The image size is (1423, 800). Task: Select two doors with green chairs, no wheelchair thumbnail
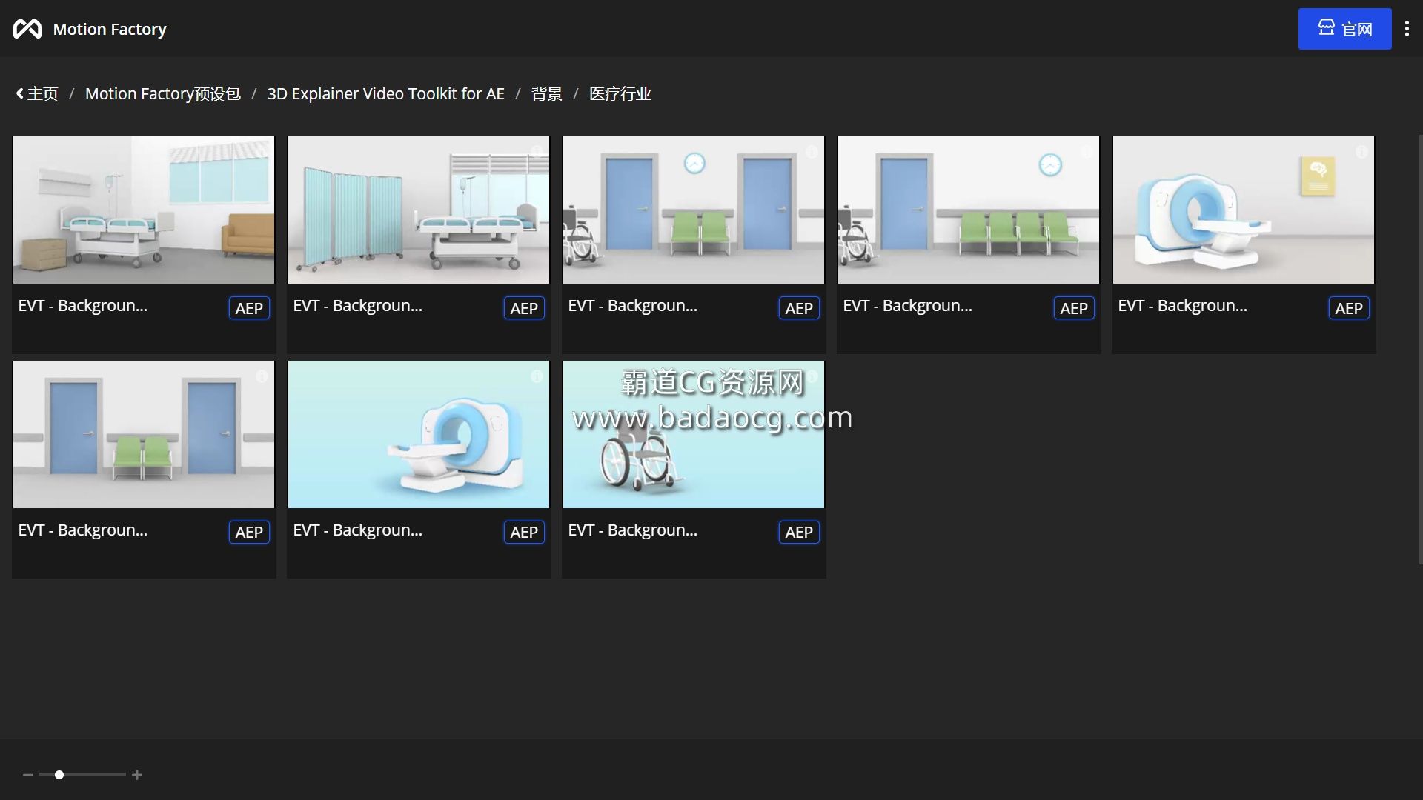(144, 434)
